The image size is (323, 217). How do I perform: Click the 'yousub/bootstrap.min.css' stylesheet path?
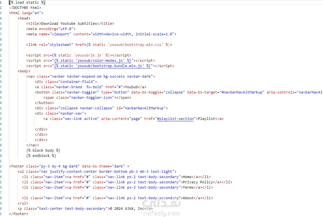click(x=136, y=45)
